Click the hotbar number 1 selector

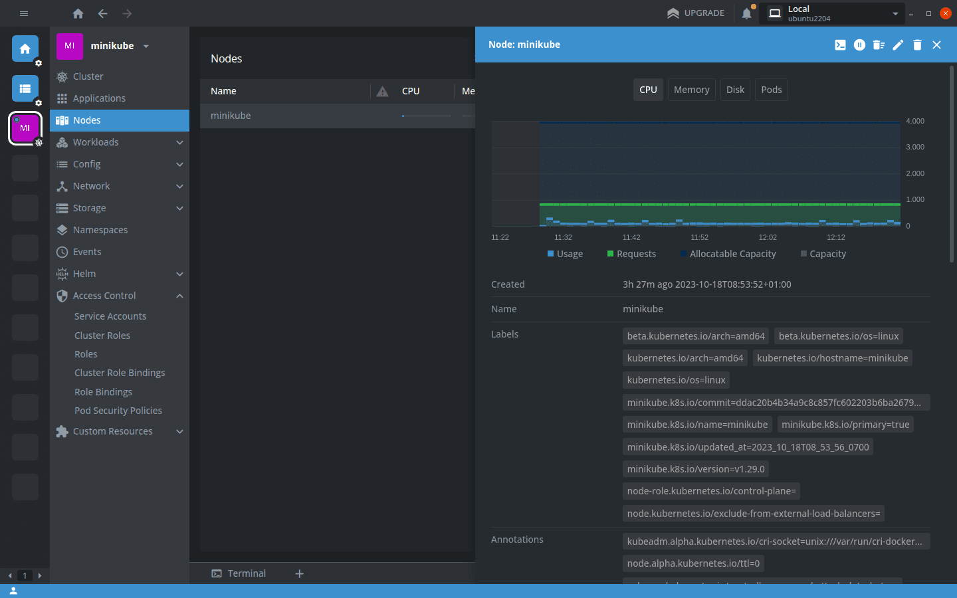25,575
